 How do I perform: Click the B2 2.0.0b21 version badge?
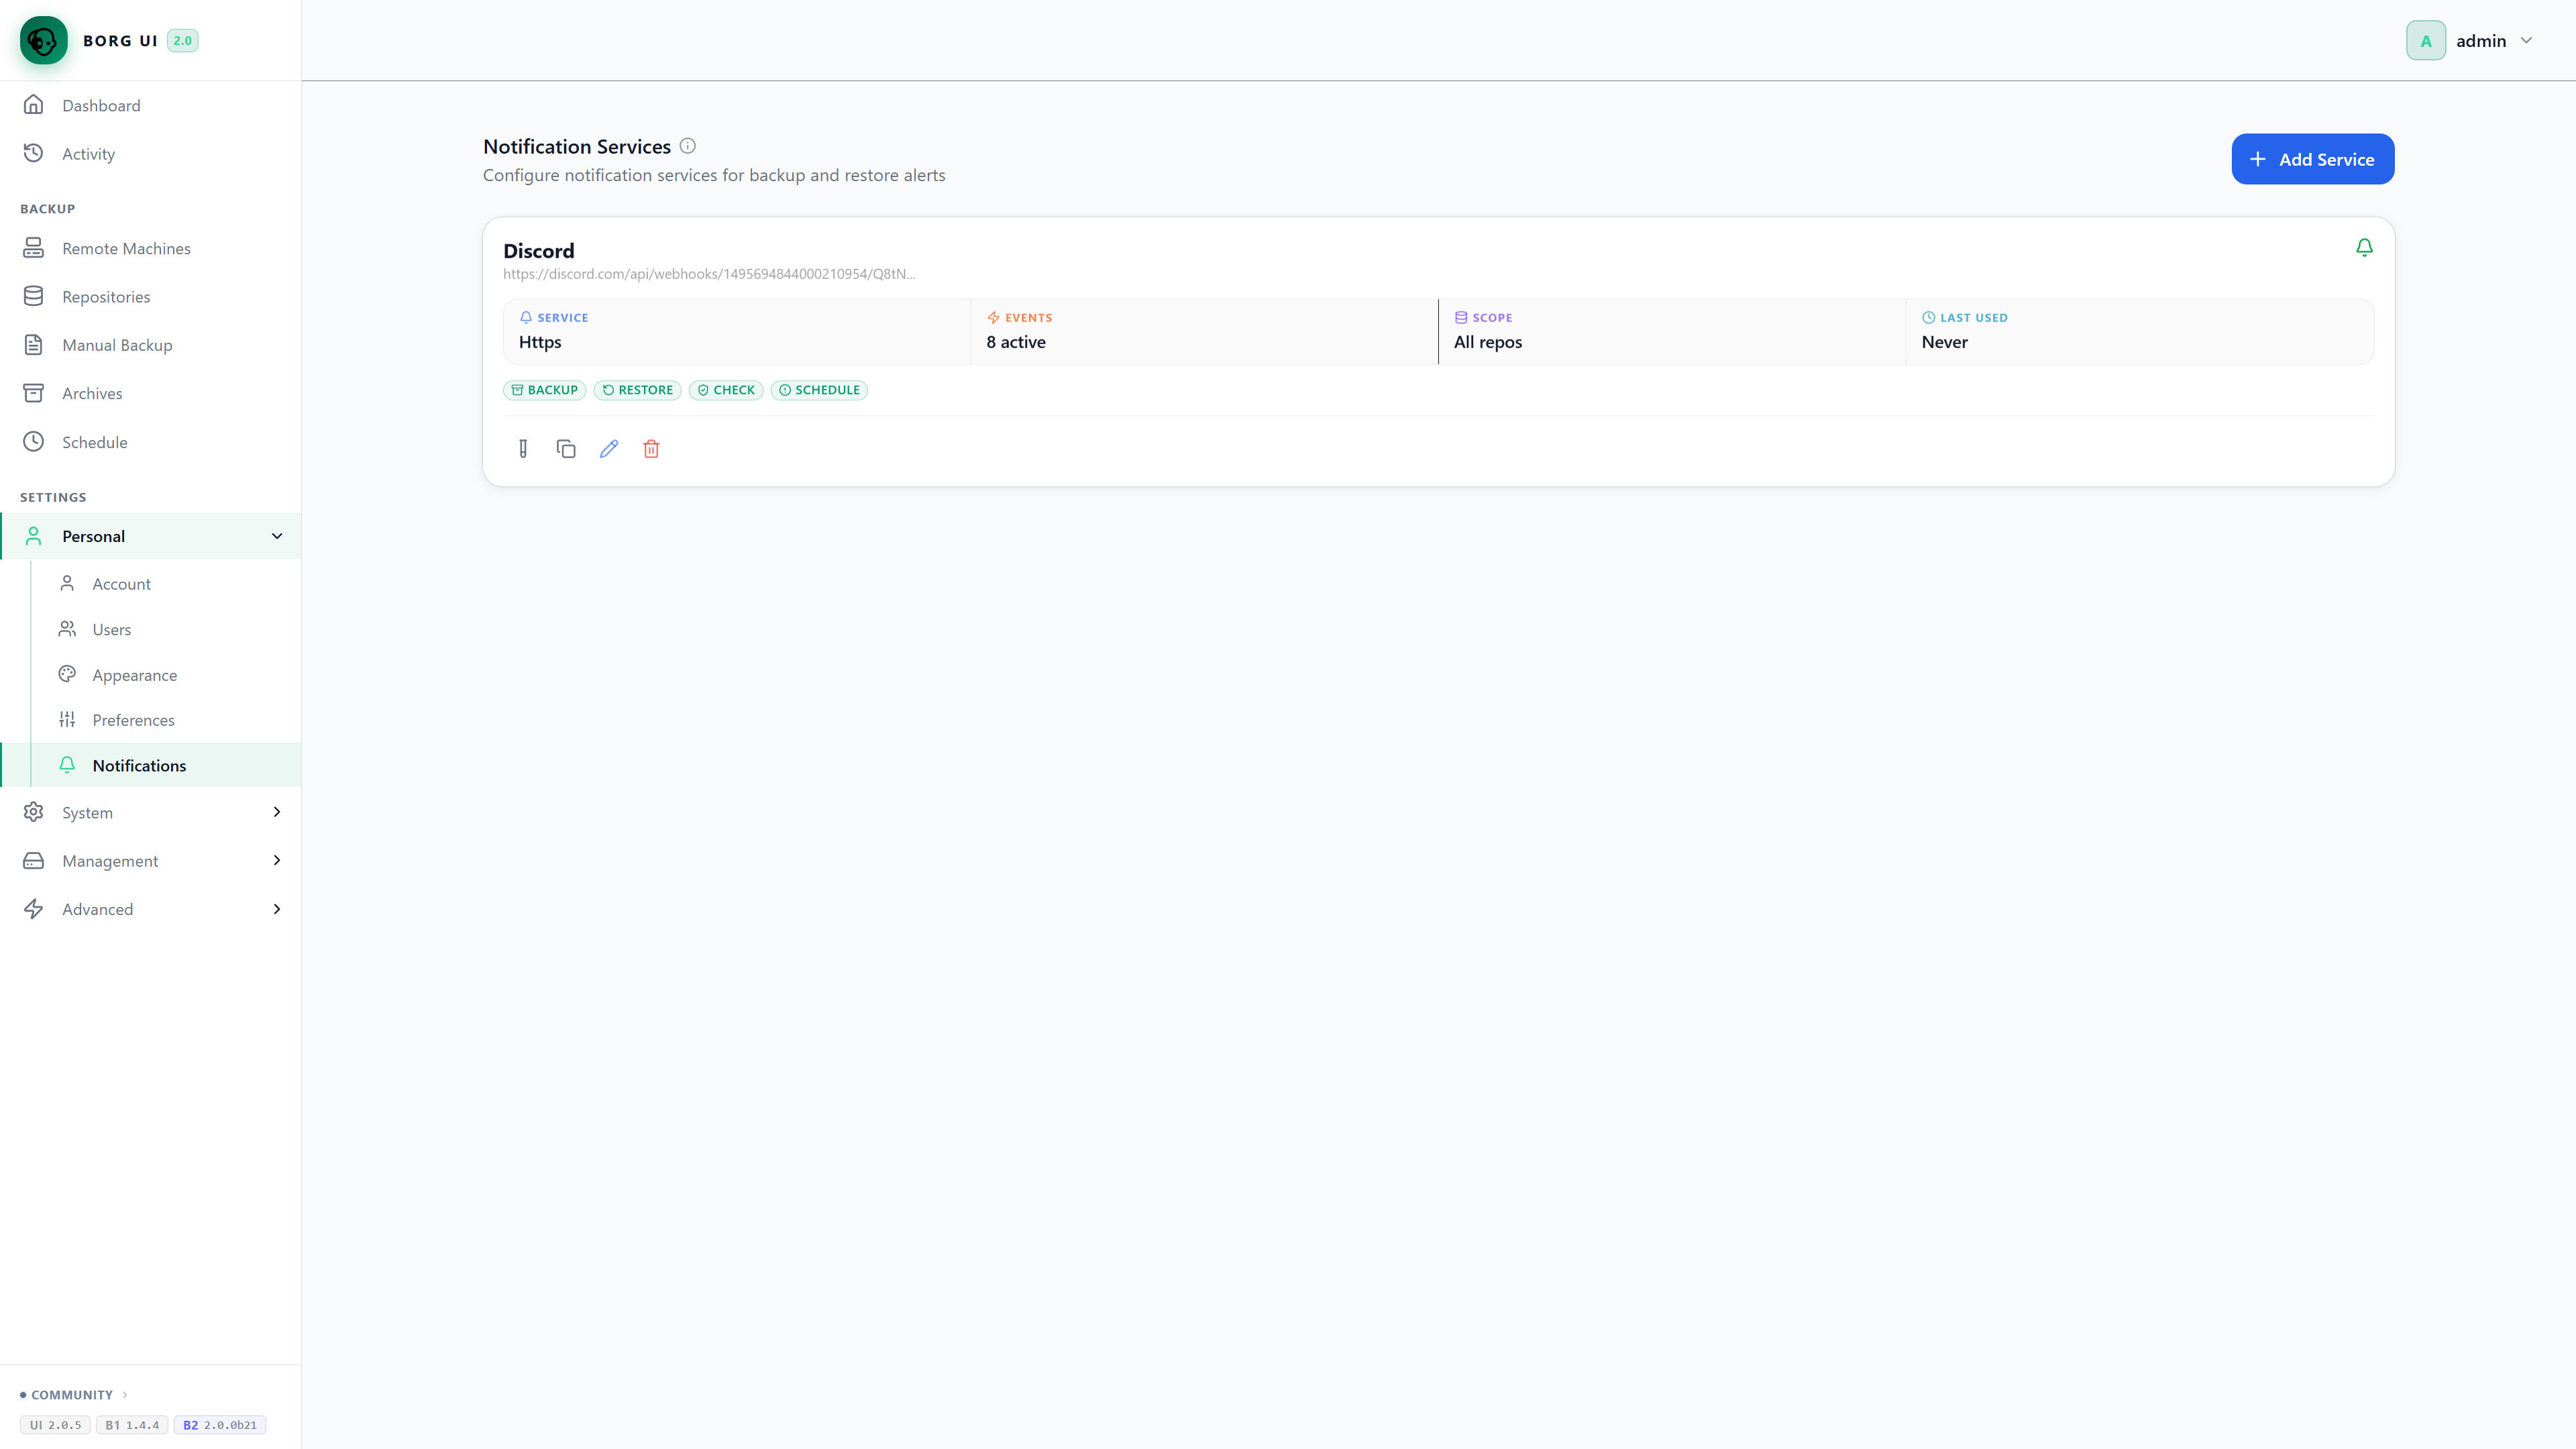(x=220, y=1425)
